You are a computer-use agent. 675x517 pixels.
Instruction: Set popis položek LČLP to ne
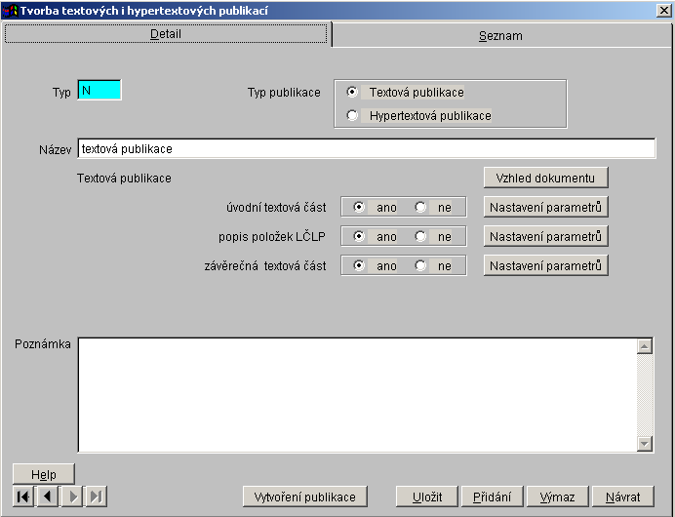pos(421,237)
